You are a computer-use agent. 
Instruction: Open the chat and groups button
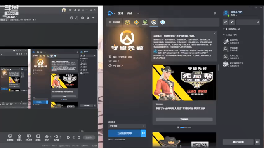point(238,142)
